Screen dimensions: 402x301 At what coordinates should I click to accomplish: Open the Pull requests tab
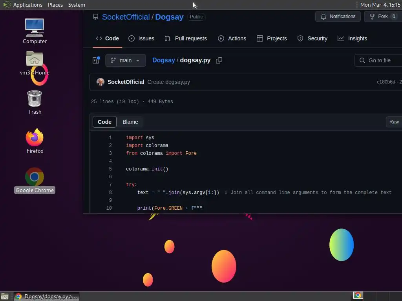(x=186, y=38)
